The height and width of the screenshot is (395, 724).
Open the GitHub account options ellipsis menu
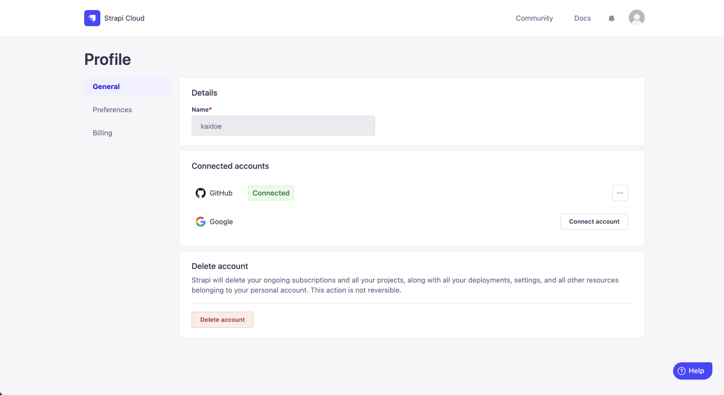click(x=620, y=193)
